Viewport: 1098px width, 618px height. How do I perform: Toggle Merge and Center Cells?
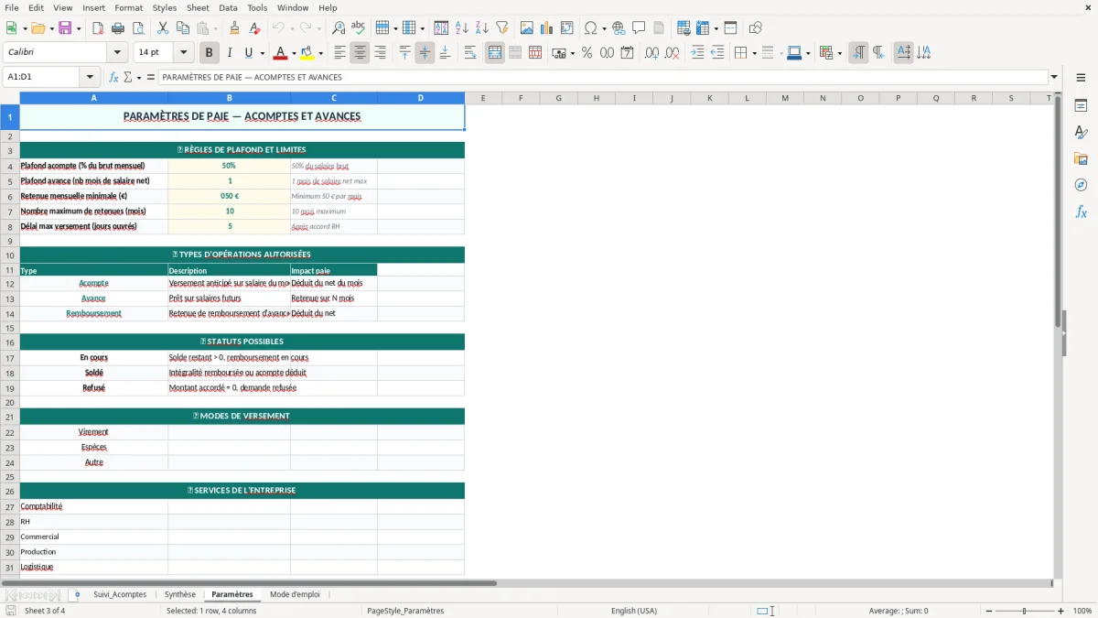click(495, 53)
